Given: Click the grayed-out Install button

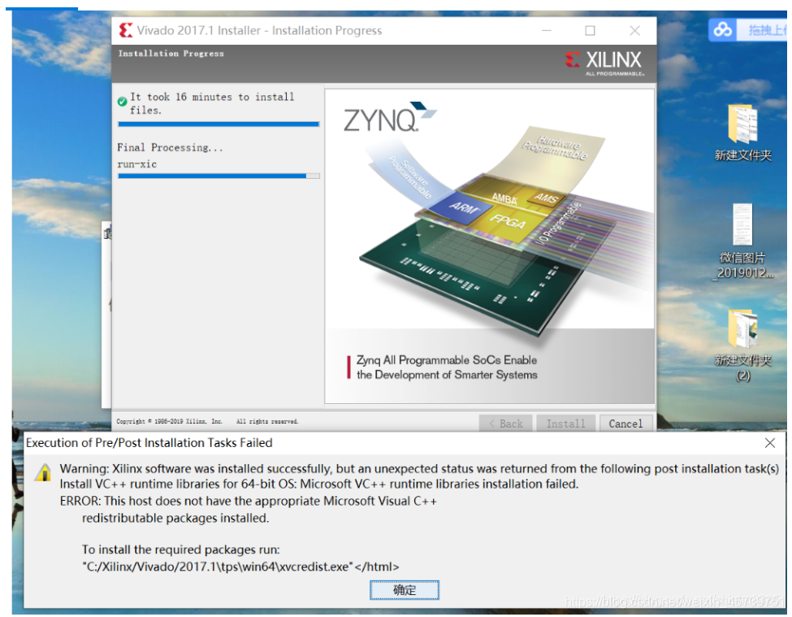Looking at the screenshot, I should click(565, 424).
